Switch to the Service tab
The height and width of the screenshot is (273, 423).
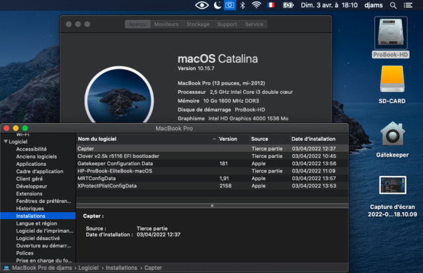tap(254, 24)
